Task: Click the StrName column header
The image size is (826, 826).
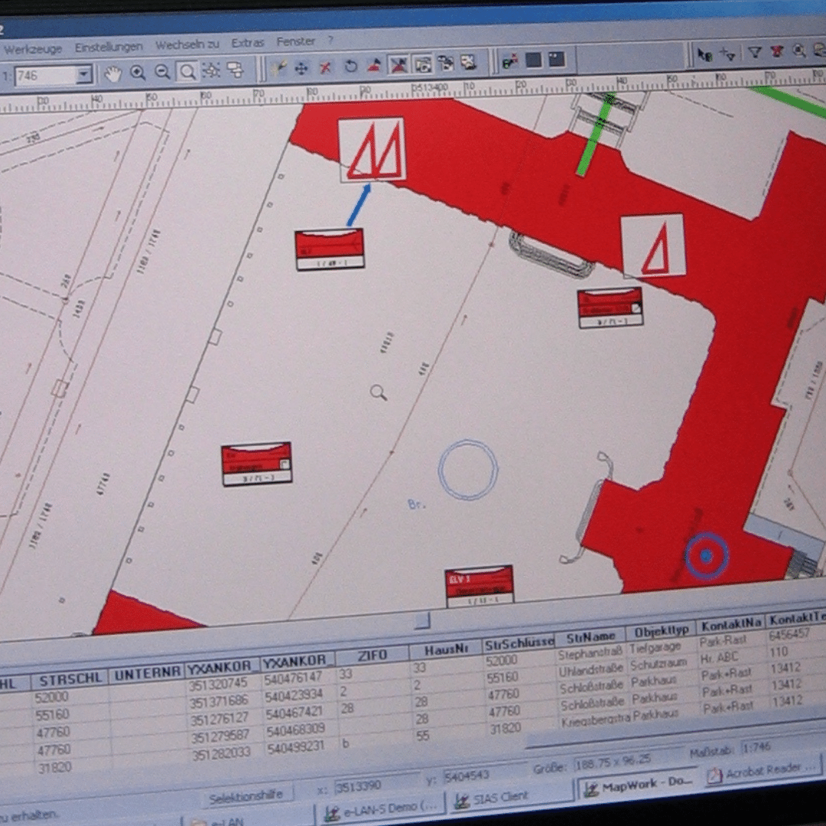Action: 591,637
